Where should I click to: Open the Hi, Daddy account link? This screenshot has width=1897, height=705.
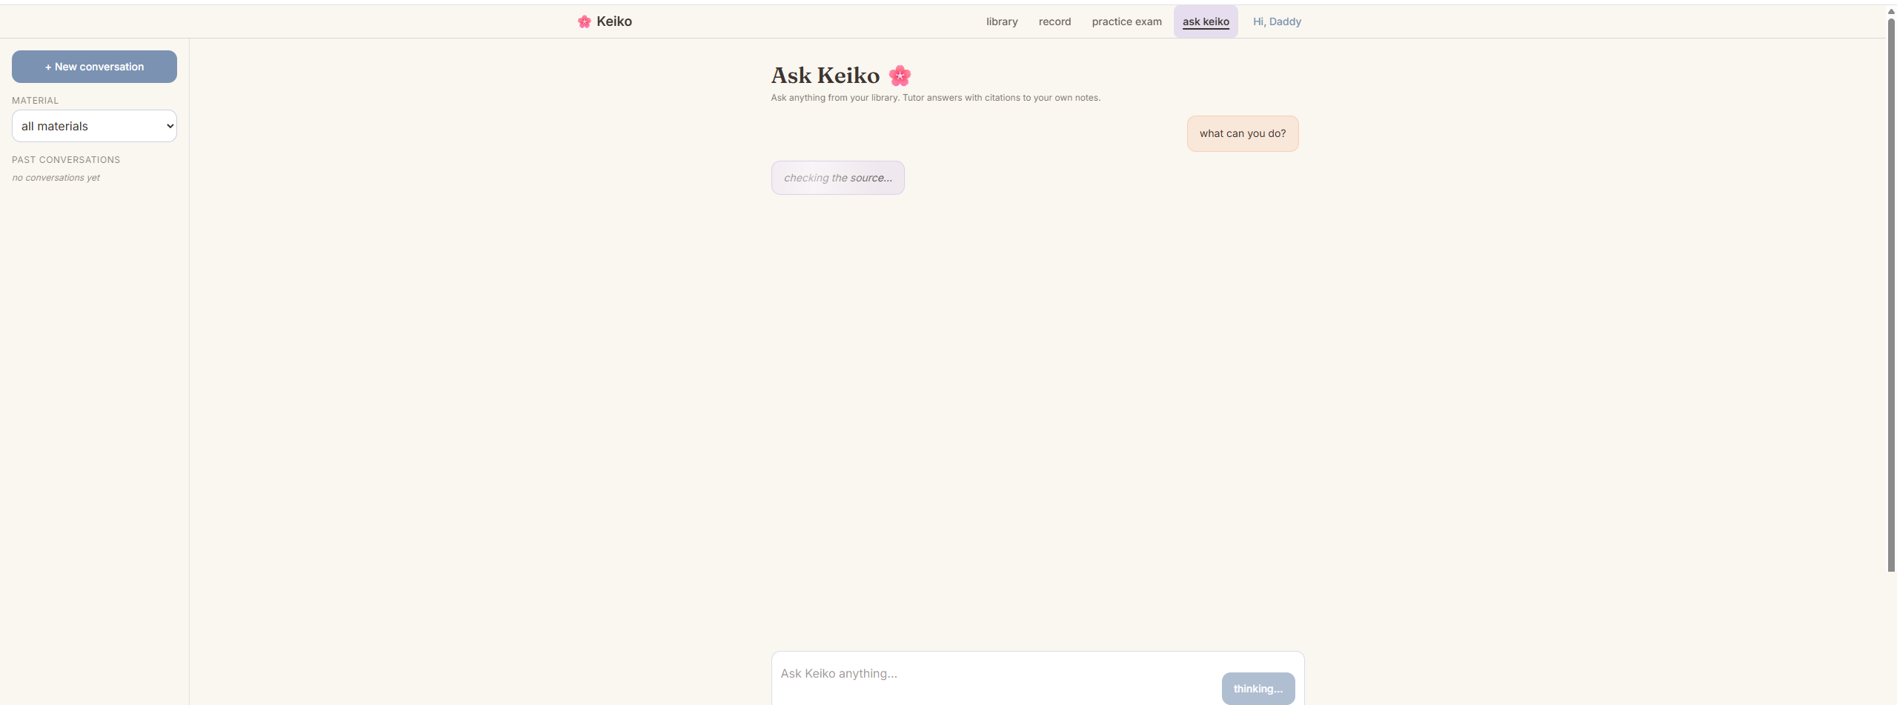[x=1277, y=21]
